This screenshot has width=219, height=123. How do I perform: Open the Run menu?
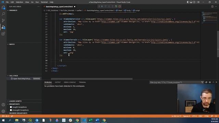click(x=37, y=2)
